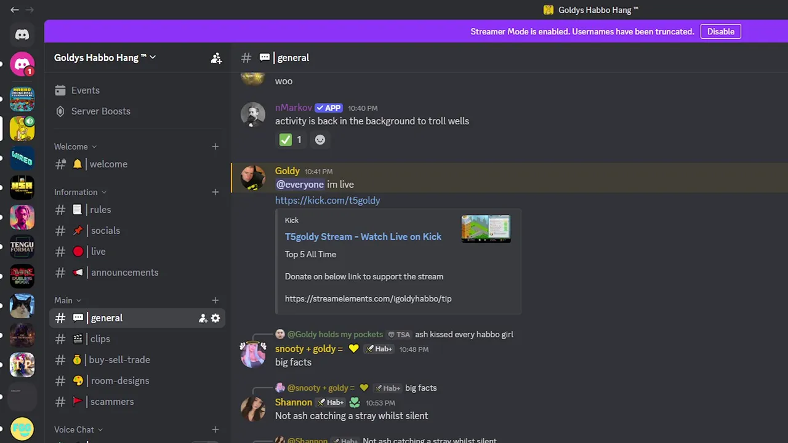Image resolution: width=788 pixels, height=443 pixels.
Task: Click the APP badge next to nMarkov
Action: (329, 108)
